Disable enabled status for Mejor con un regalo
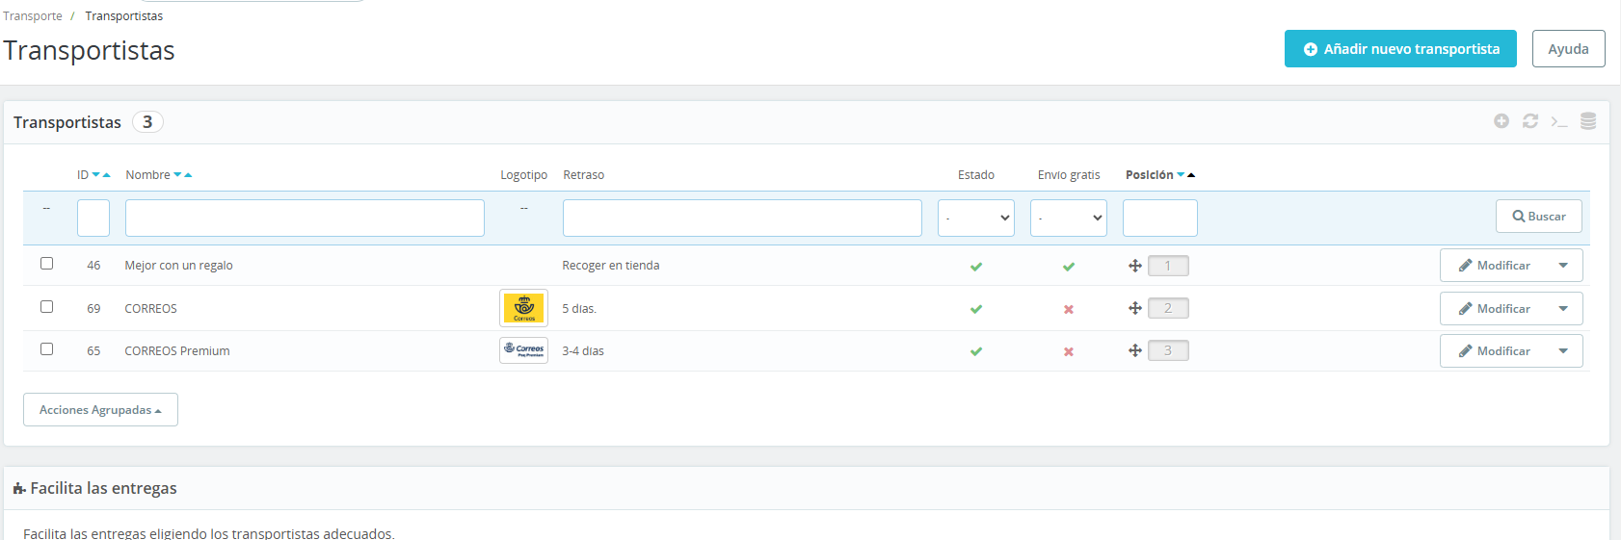This screenshot has width=1621, height=540. 976,267
